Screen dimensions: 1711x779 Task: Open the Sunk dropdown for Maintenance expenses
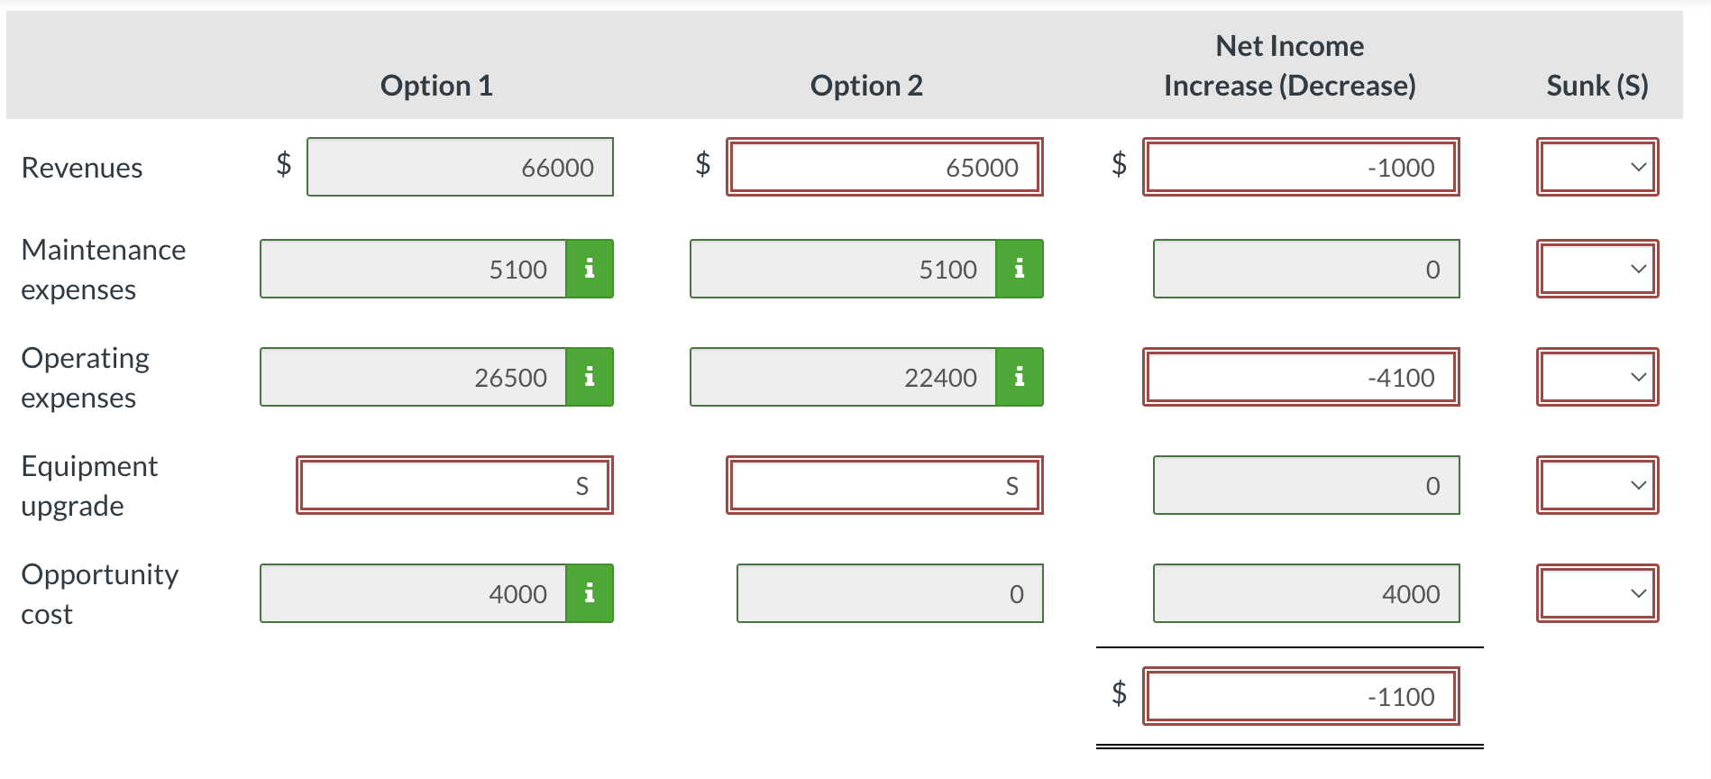(x=1597, y=268)
